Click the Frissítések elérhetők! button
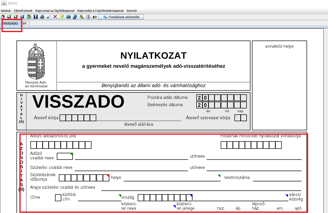Viewport: 328px width, 213px height. pyautogui.click(x=121, y=17)
